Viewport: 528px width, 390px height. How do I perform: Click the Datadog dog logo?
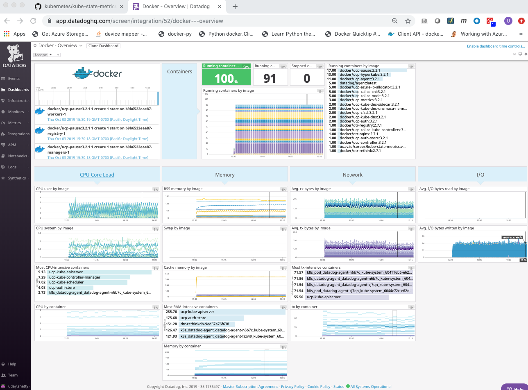15,56
